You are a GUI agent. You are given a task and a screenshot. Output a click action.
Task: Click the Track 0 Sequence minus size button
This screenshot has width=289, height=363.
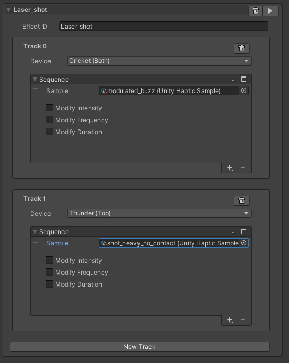tap(233, 80)
